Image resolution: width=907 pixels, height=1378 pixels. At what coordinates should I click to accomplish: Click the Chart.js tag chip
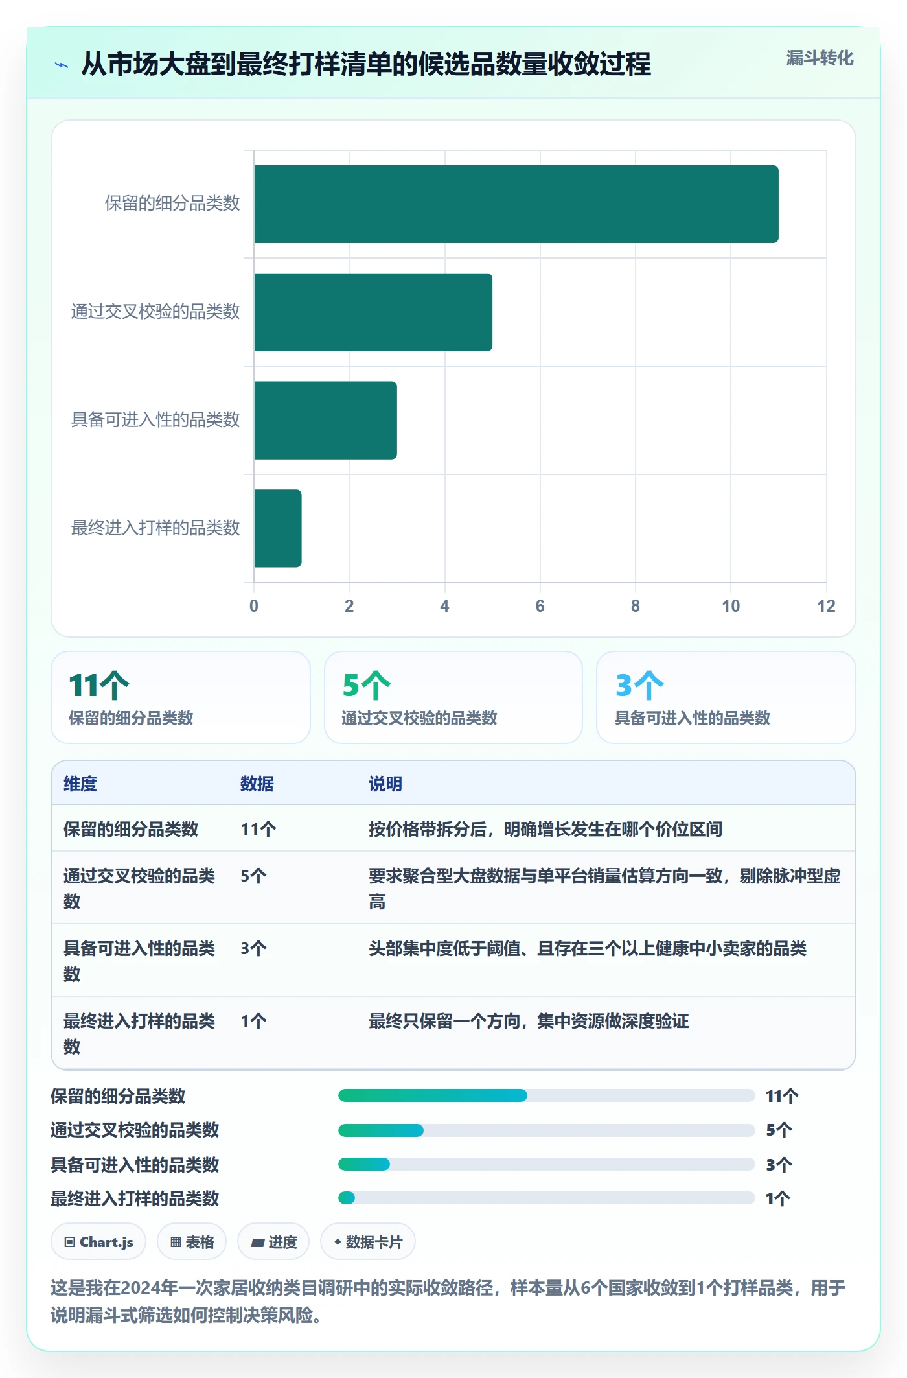(98, 1242)
